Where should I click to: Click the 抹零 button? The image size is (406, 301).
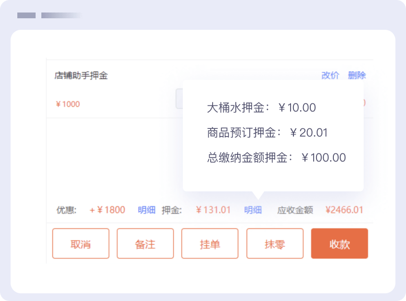tap(275, 244)
